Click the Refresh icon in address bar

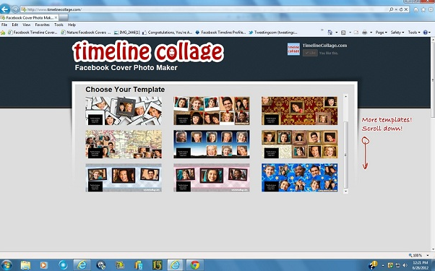pyautogui.click(x=401, y=9)
